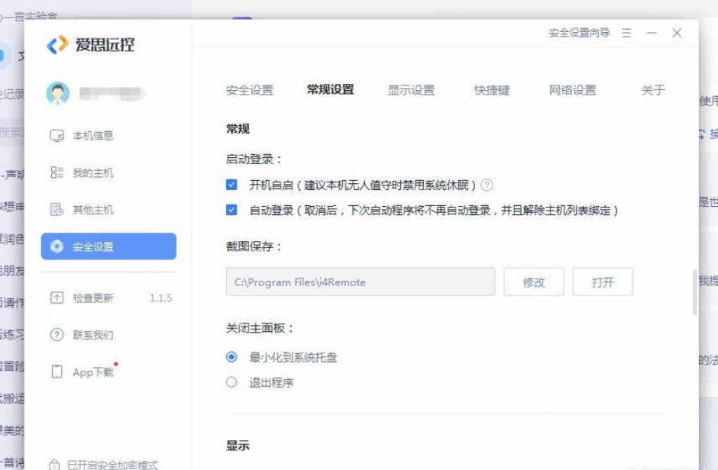Click 打开 to open screenshot folder
This screenshot has width=718, height=470.
coord(603,282)
